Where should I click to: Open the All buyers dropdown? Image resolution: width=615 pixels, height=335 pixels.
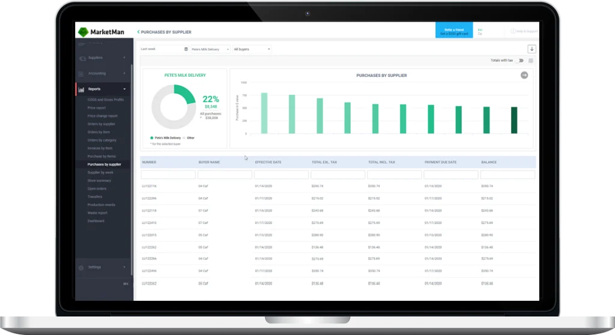pos(252,49)
